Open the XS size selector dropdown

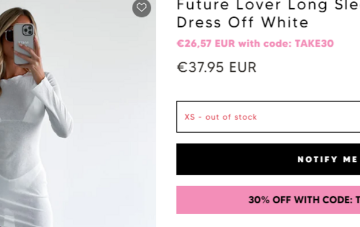click(x=268, y=117)
